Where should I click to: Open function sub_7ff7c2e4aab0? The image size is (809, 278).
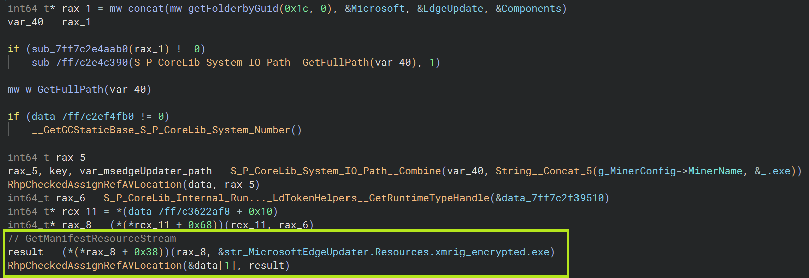tap(80, 49)
